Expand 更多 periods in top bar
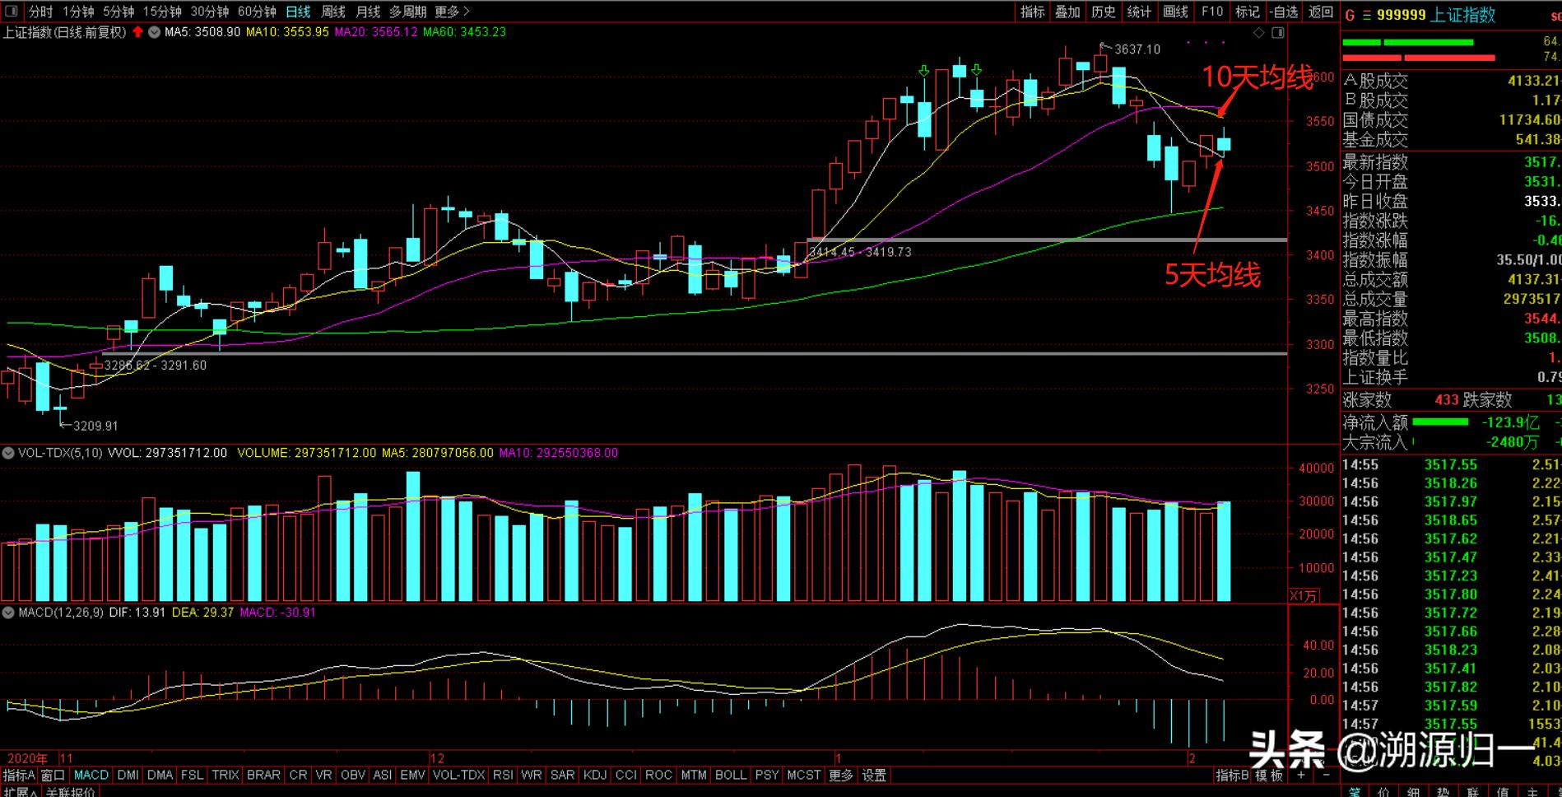Screen dimensions: 1562x797 pyautogui.click(x=452, y=12)
